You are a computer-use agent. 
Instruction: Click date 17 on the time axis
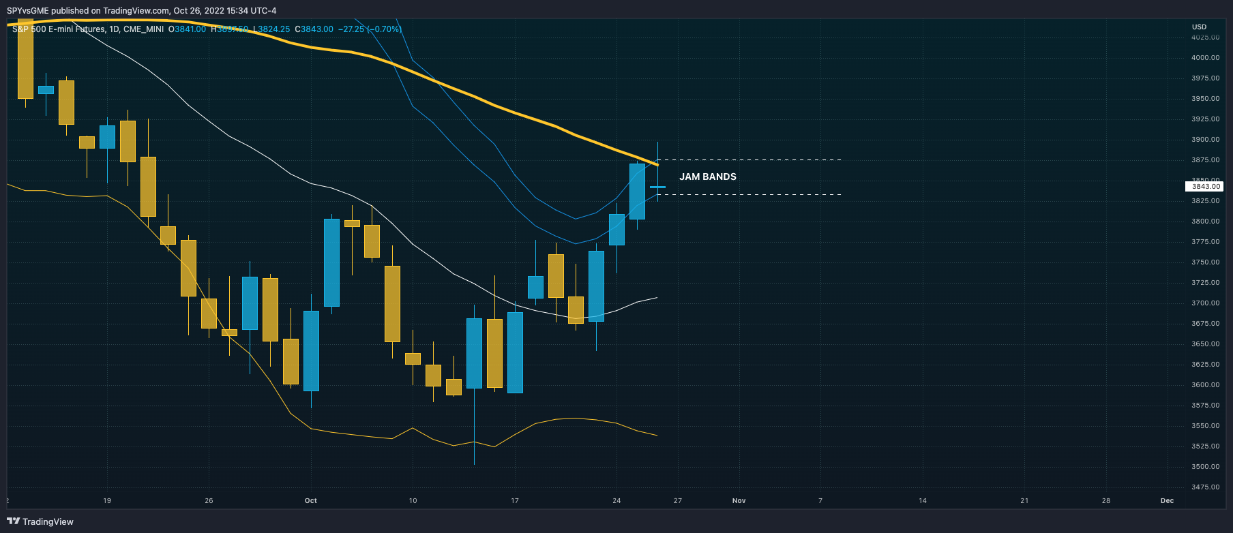click(515, 501)
